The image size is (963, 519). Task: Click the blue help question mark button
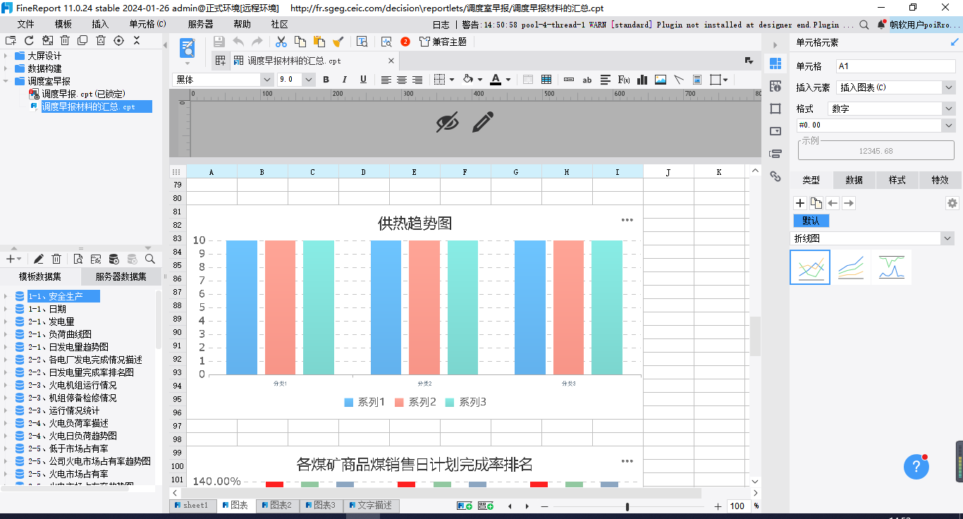916,466
